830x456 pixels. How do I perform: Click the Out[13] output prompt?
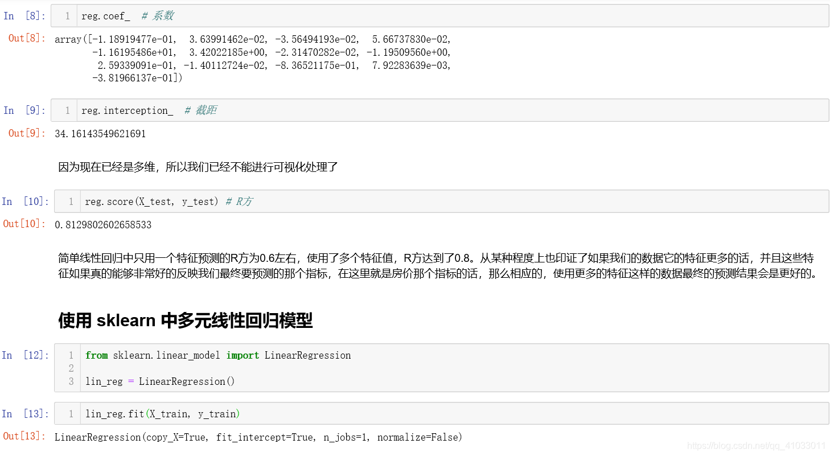[x=24, y=436]
